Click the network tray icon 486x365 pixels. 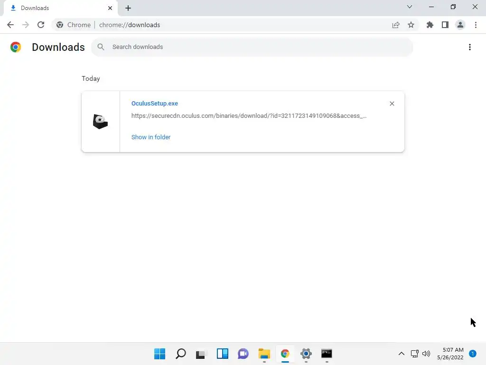tap(415, 354)
